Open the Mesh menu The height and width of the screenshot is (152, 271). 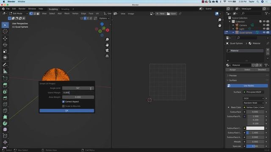click(67, 14)
